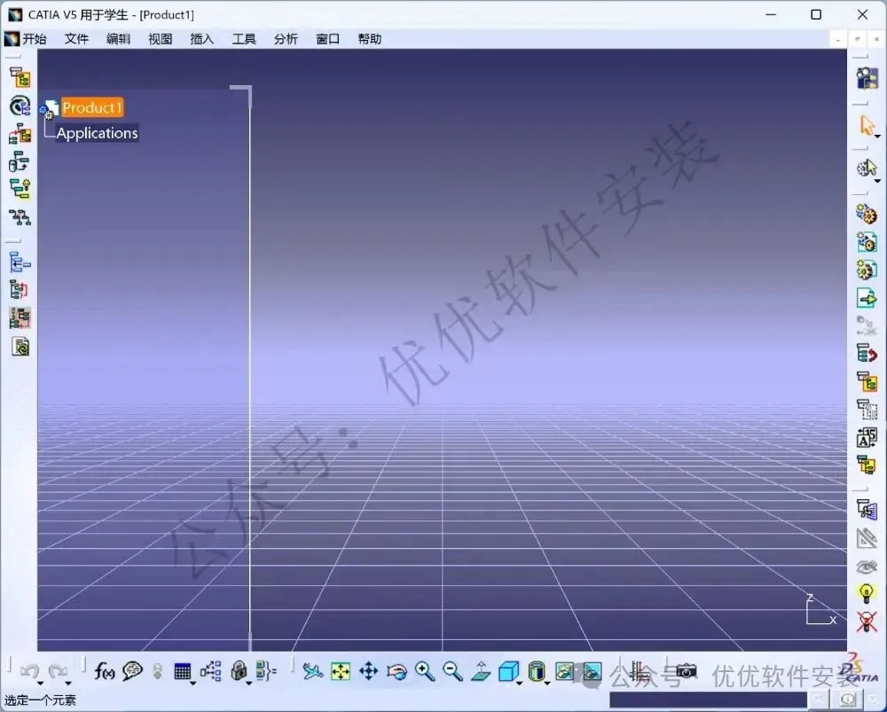Viewport: 887px width, 712px height.
Task: Expand Select tool flyout arrow
Action: tap(877, 137)
